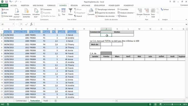Open Validation des données
The image size is (188, 106).
point(105,16)
